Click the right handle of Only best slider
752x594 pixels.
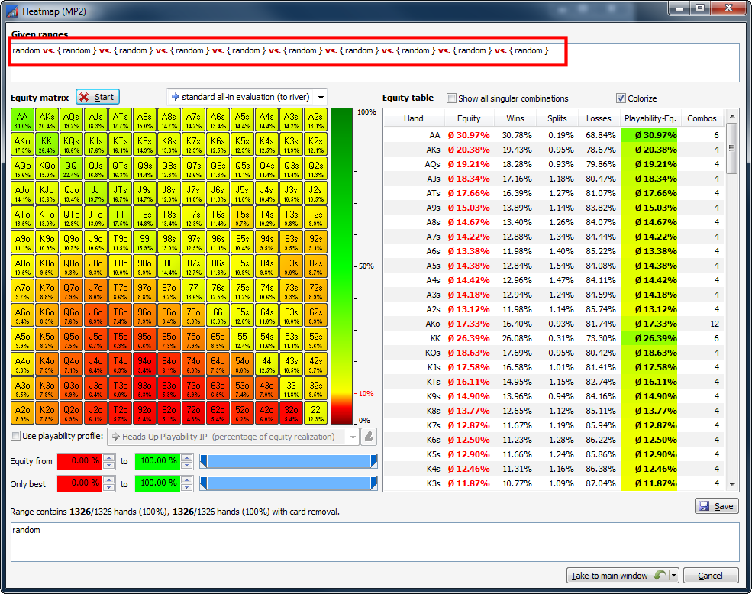coord(373,483)
